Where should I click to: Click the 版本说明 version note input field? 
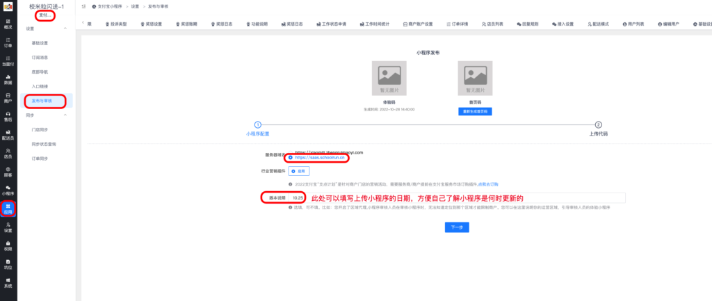[458, 198]
